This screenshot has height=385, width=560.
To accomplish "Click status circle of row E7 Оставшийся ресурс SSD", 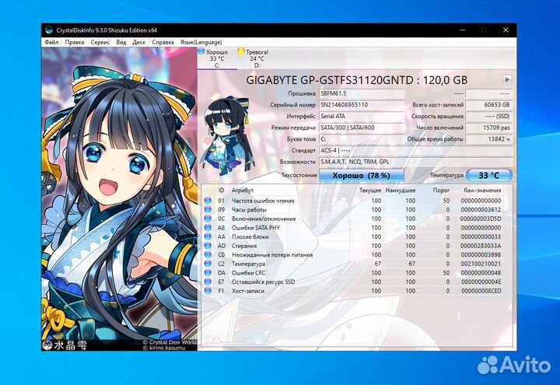I will pos(208,282).
